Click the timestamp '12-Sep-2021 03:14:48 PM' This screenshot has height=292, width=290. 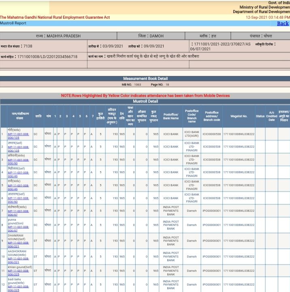(268, 17)
